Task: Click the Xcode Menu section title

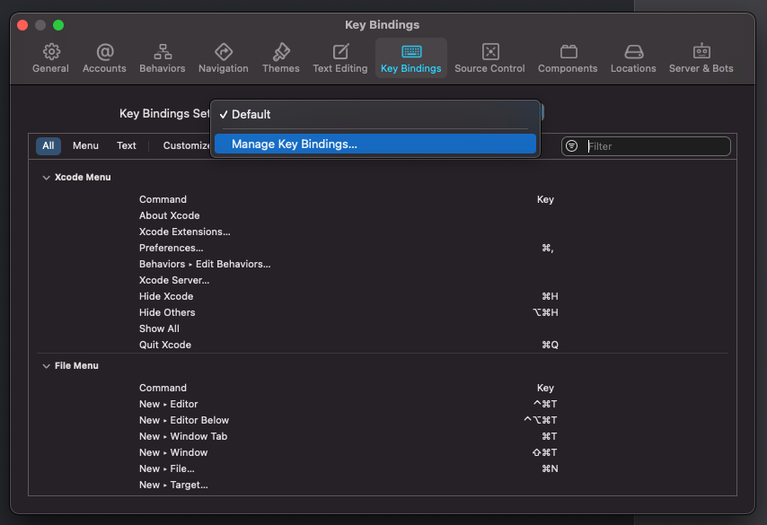Action: [83, 178]
